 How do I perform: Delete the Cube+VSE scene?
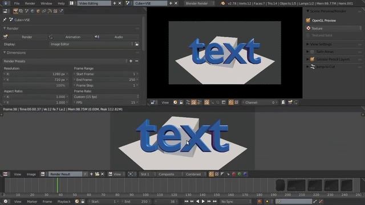pyautogui.click(x=176, y=3)
